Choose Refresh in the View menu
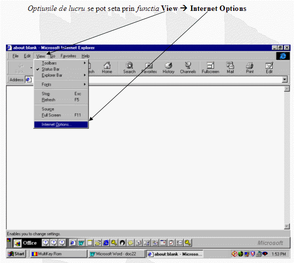Image resolution: width=294 pixels, height=263 pixels. (x=61, y=100)
